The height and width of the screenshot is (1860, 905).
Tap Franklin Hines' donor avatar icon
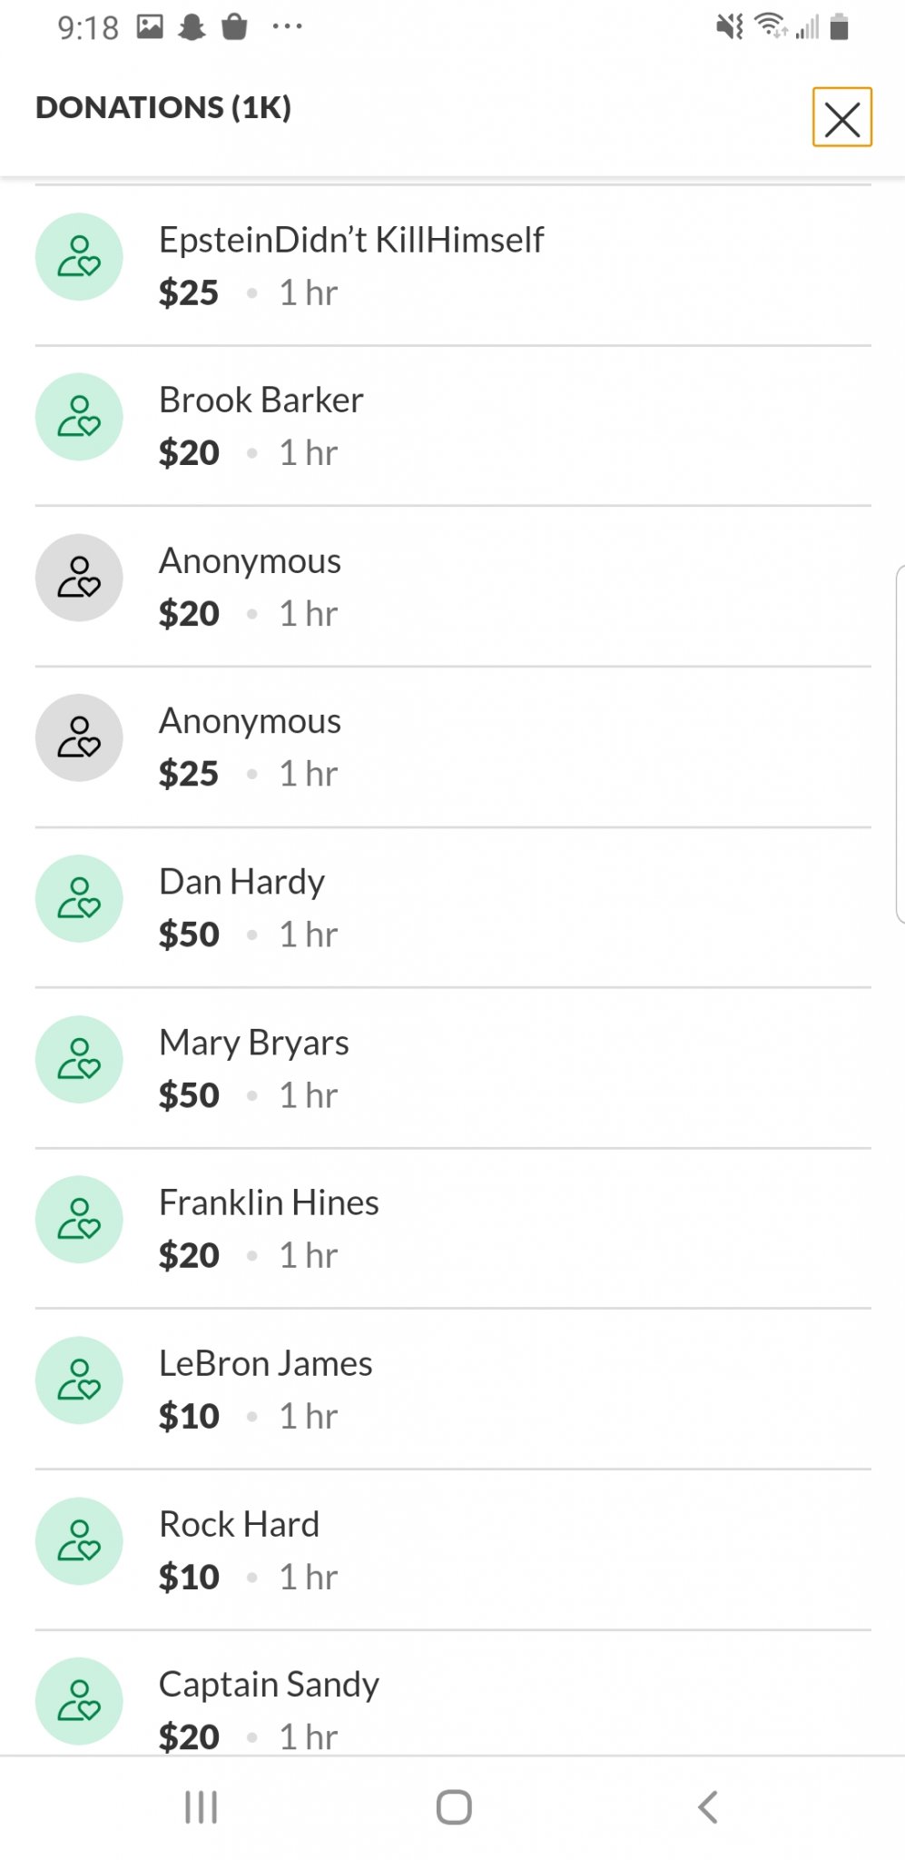(x=79, y=1220)
